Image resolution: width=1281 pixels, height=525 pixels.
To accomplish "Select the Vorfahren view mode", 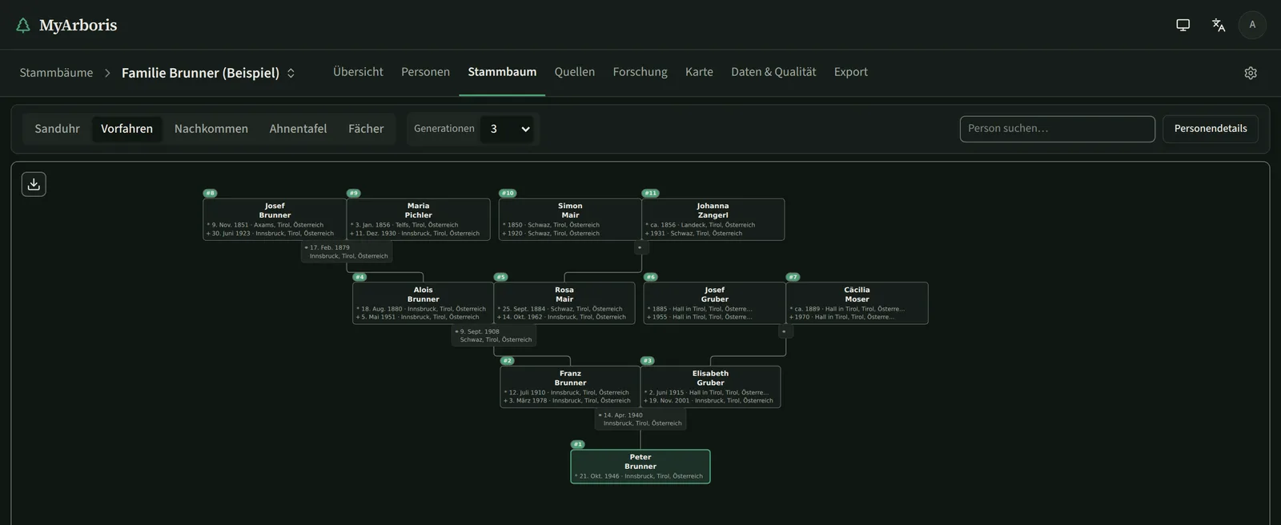I will tap(126, 129).
